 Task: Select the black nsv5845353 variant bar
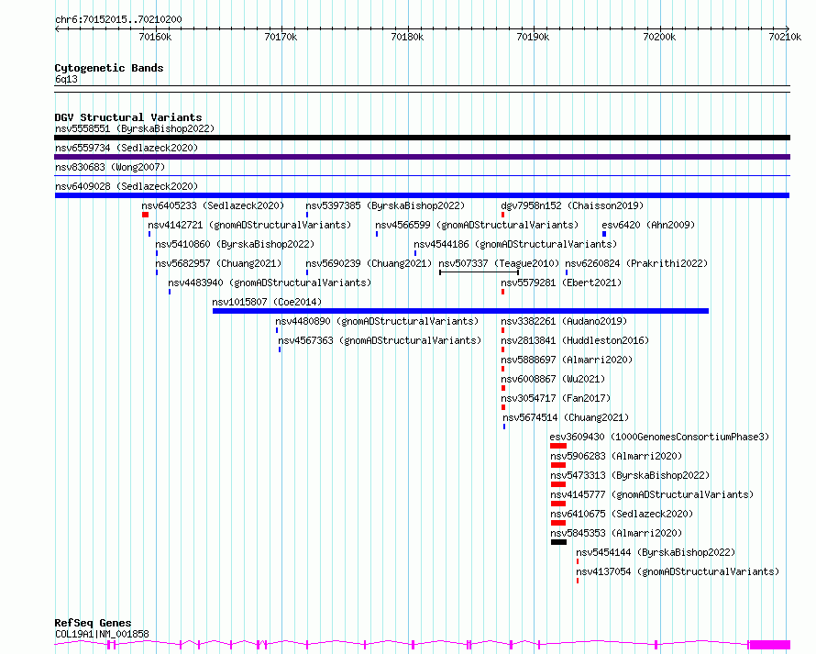point(558,542)
